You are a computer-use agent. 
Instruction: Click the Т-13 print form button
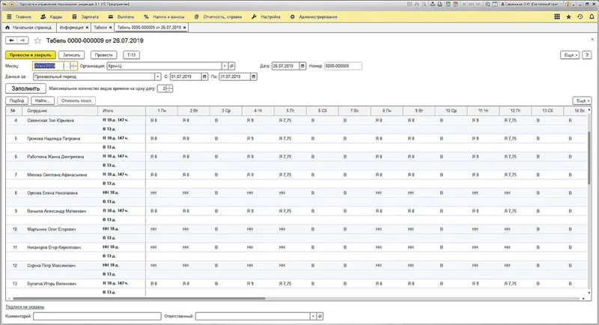pyautogui.click(x=132, y=55)
